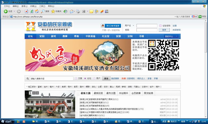
Task: Open the Favorites star icon
Action: point(53,12)
